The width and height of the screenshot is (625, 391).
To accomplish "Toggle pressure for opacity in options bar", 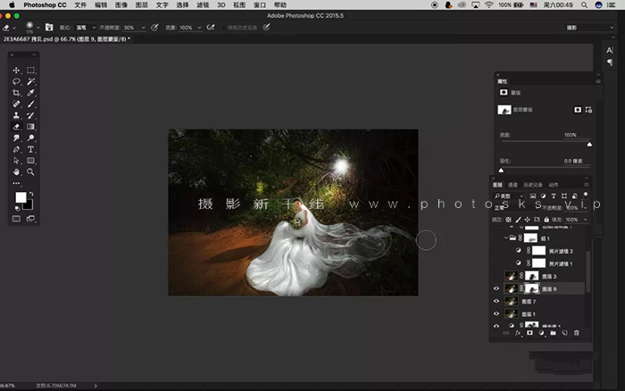I will (154, 27).
